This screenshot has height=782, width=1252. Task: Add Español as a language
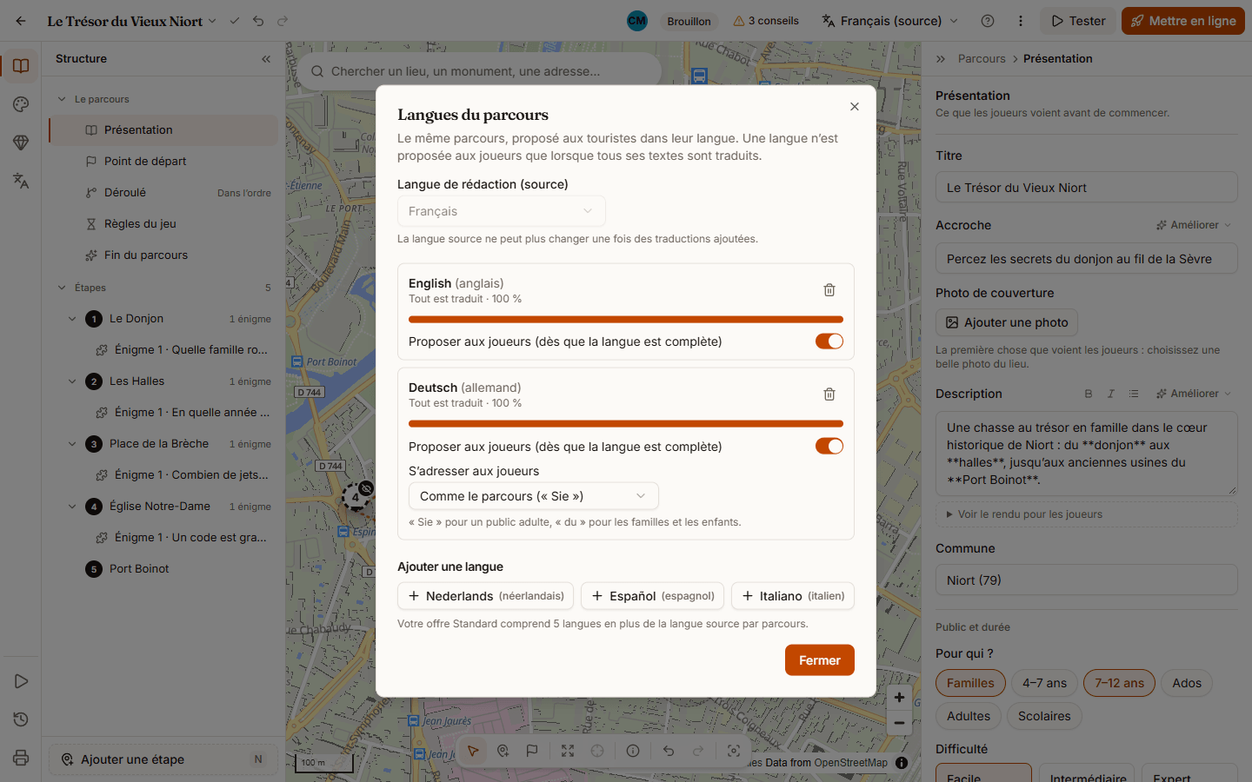pyautogui.click(x=652, y=596)
